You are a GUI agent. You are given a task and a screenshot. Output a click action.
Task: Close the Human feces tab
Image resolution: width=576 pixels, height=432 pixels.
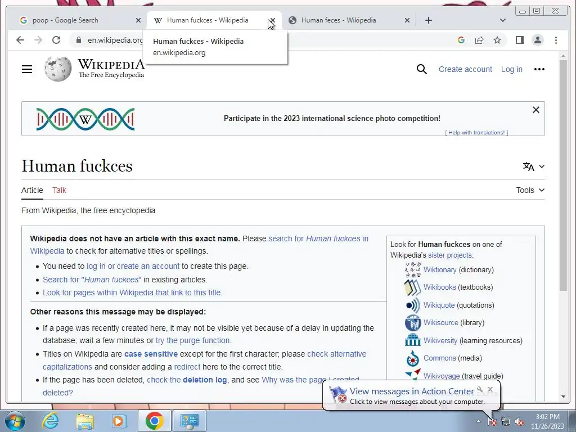(x=407, y=20)
